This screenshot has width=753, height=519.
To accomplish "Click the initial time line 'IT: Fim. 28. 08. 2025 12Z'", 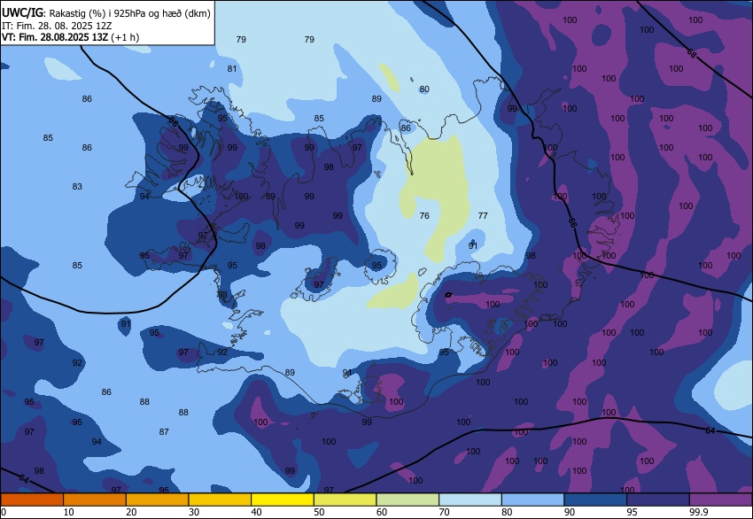I will click(57, 26).
